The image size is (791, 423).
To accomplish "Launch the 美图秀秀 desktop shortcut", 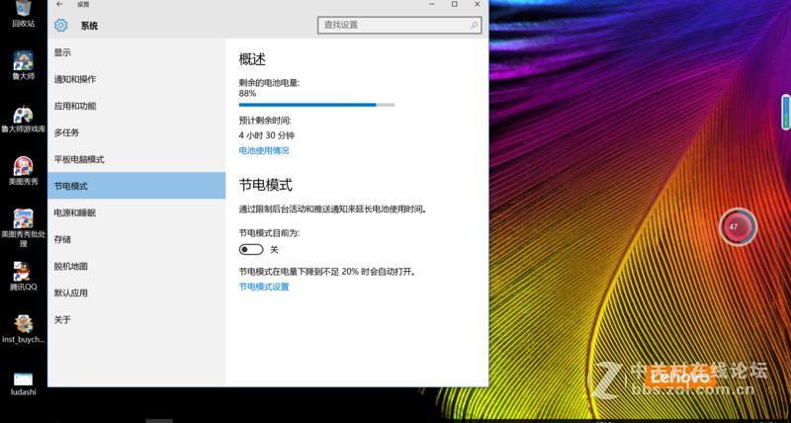I will pos(23,171).
